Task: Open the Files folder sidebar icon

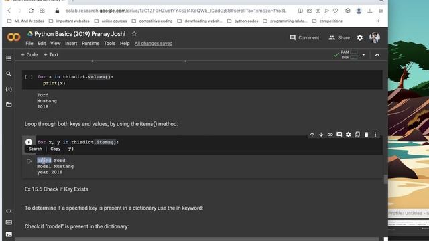Action: point(9,104)
